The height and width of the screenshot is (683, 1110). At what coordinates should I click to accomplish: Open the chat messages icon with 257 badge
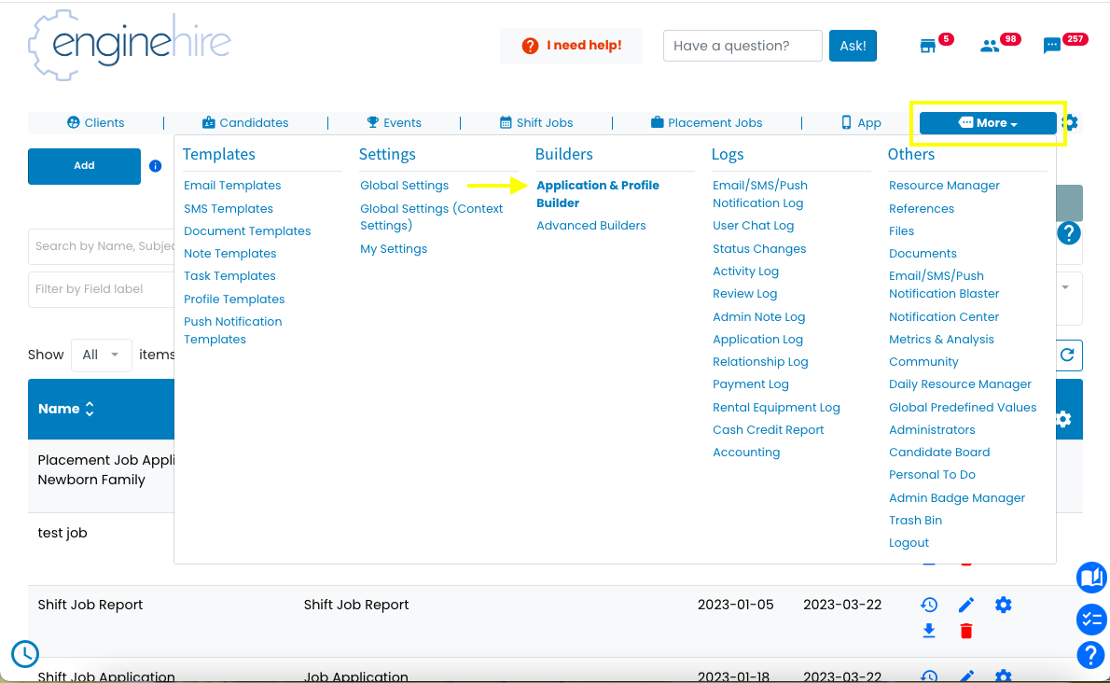click(1052, 46)
